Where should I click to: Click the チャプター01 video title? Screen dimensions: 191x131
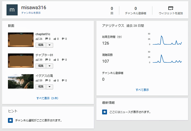tap(44, 55)
